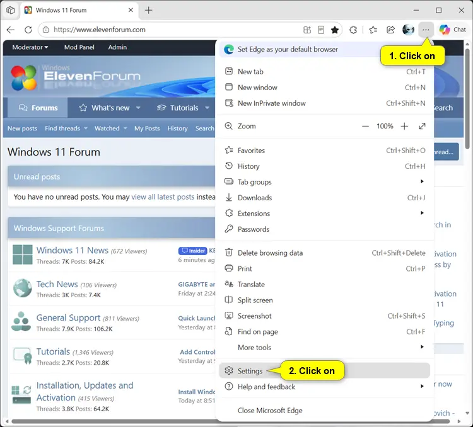Screen dimensions: 473x427
Task: Select Close Microsoft Edge
Action: [x=325, y=411]
